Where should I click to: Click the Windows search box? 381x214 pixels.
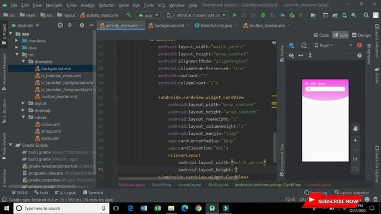click(x=61, y=208)
